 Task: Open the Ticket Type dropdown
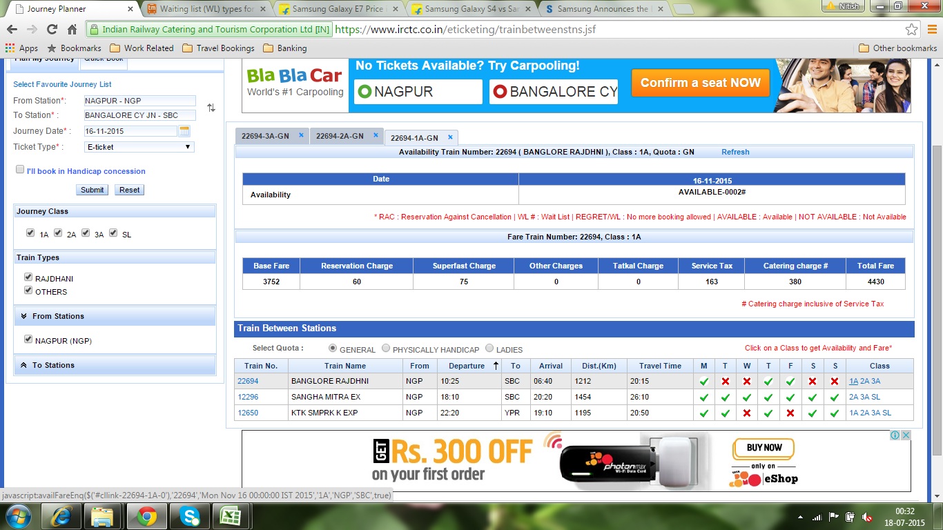pos(139,147)
